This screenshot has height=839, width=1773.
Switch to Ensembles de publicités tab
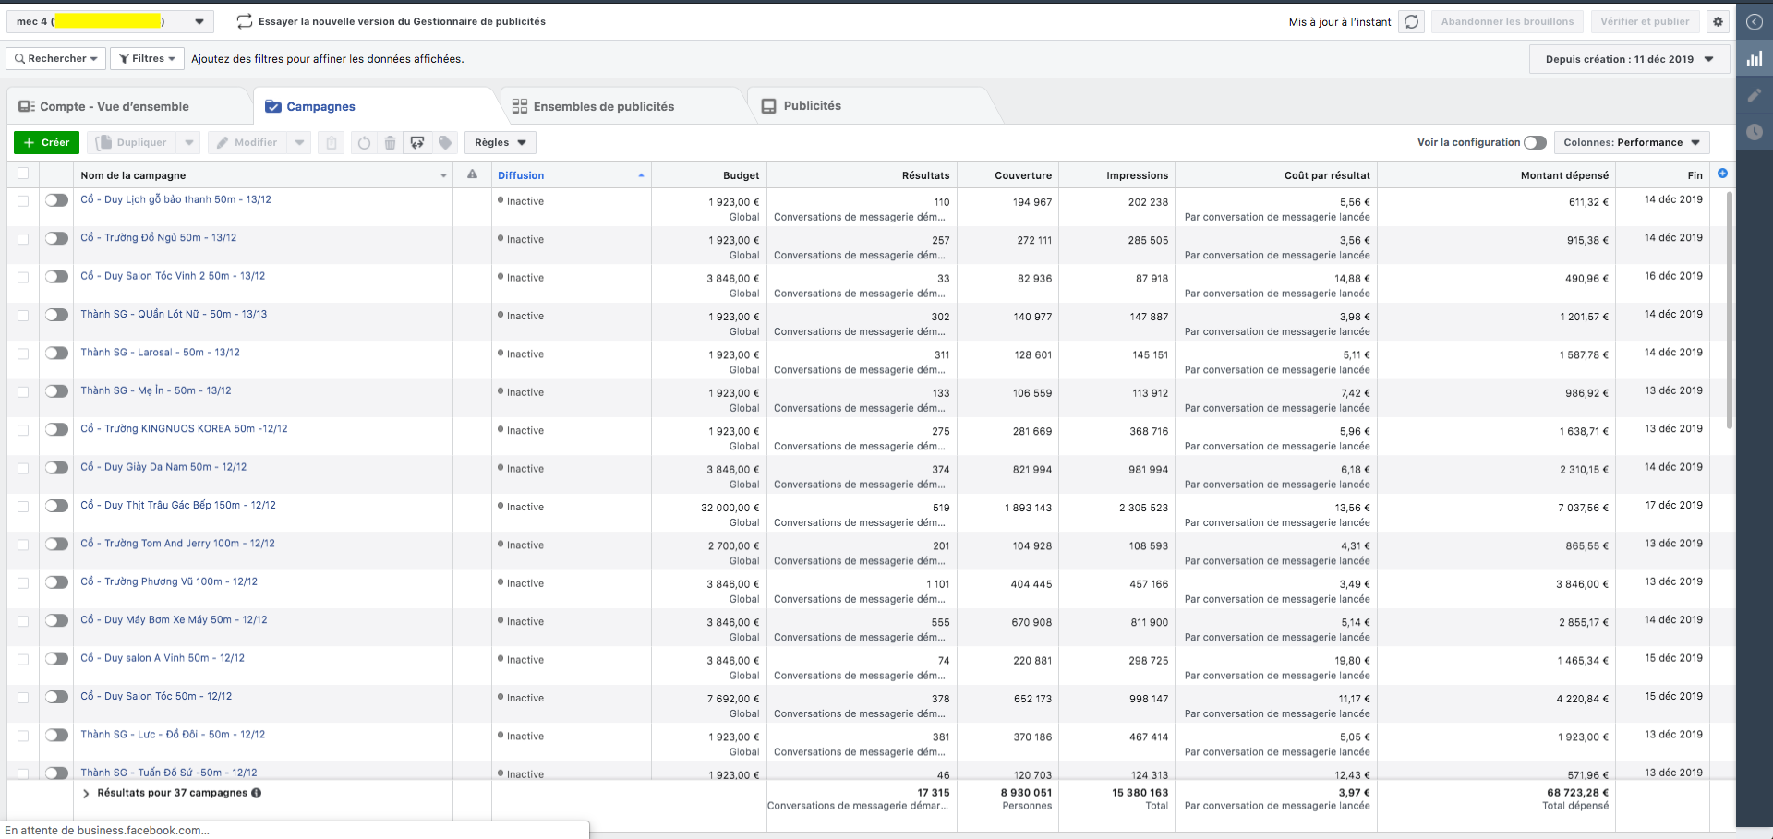[x=603, y=106]
